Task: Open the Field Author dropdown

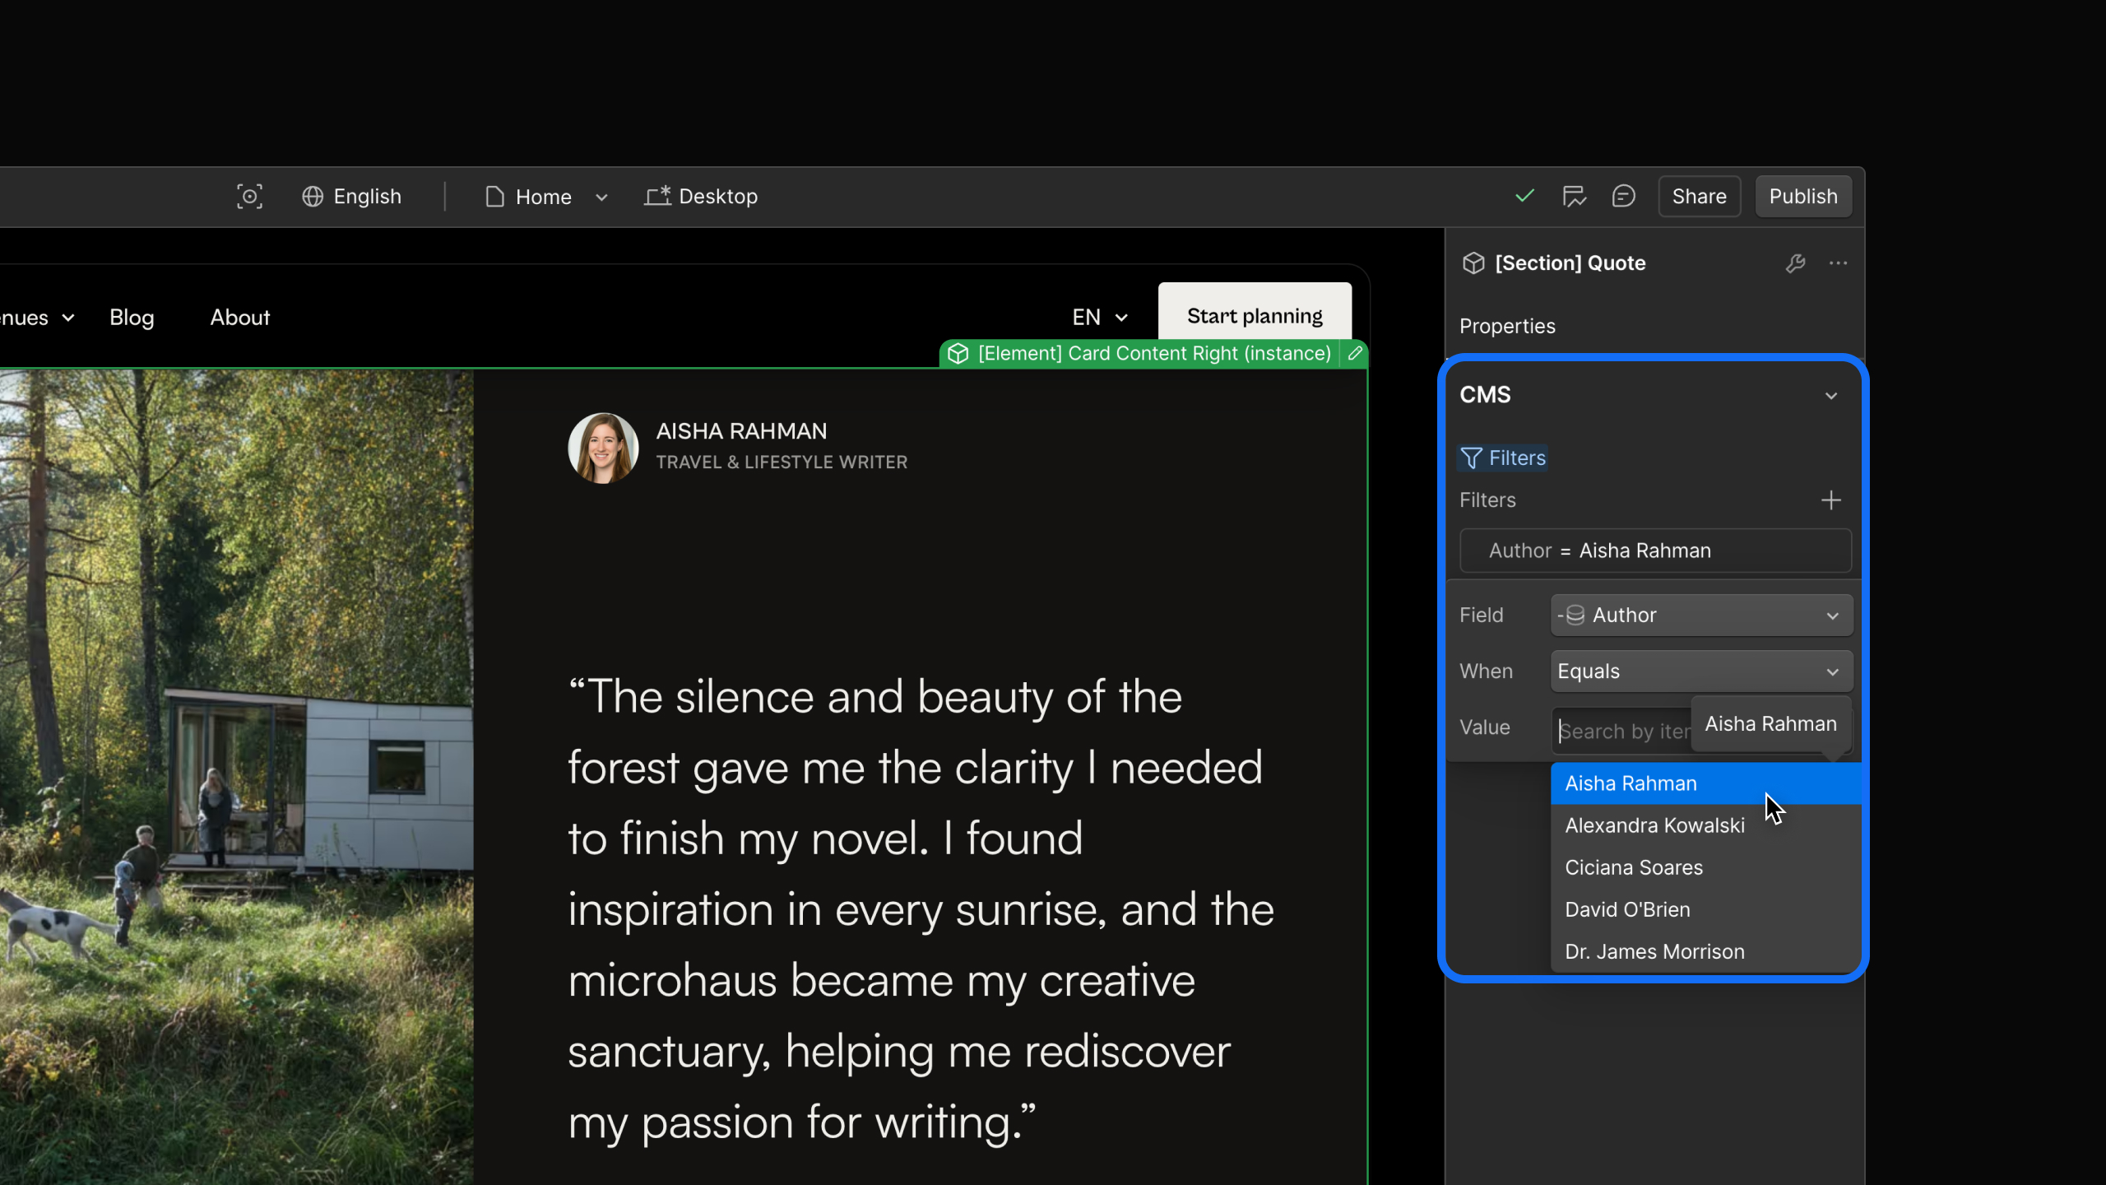Action: [1700, 615]
